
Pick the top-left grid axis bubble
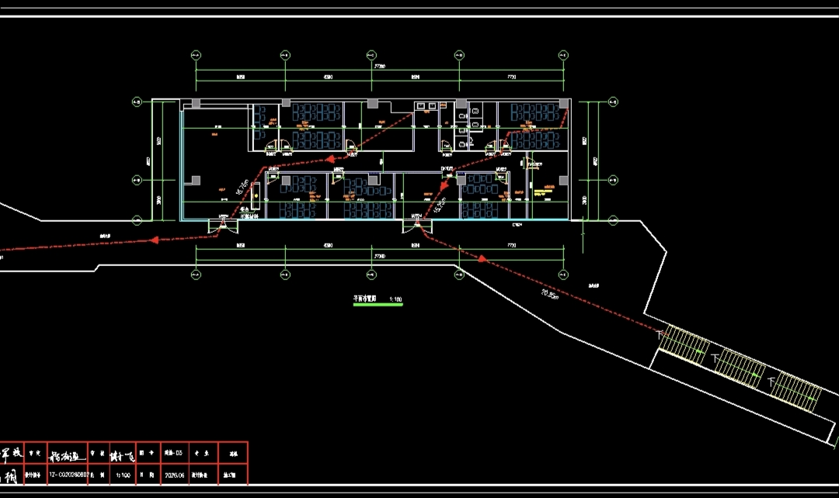click(x=196, y=55)
